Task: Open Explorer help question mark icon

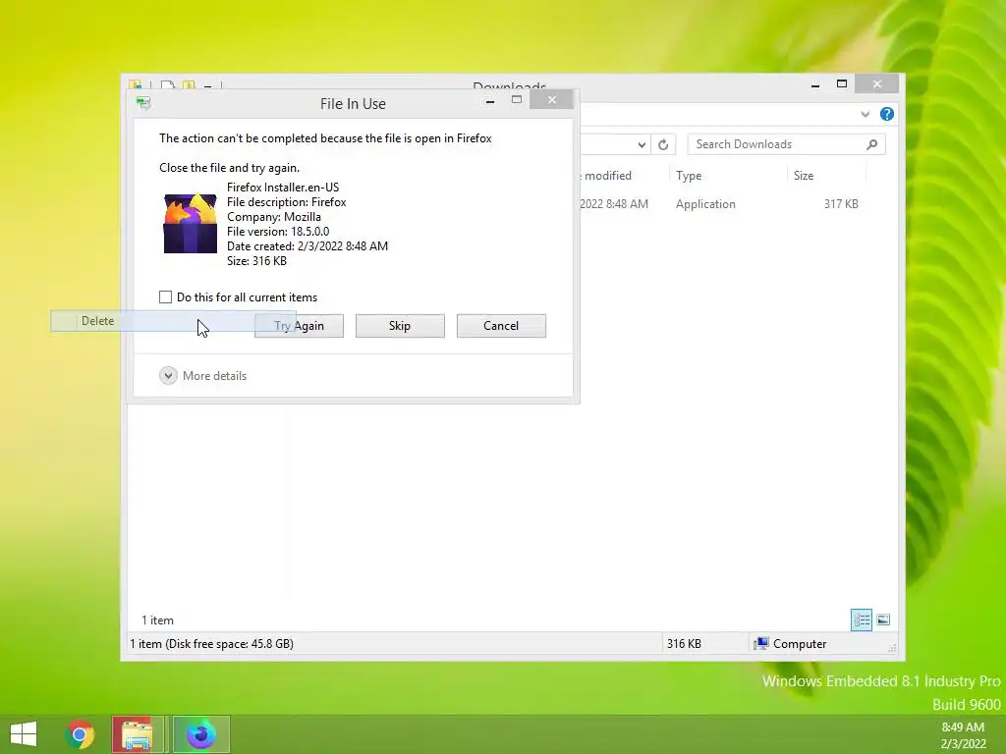Action: pos(887,114)
